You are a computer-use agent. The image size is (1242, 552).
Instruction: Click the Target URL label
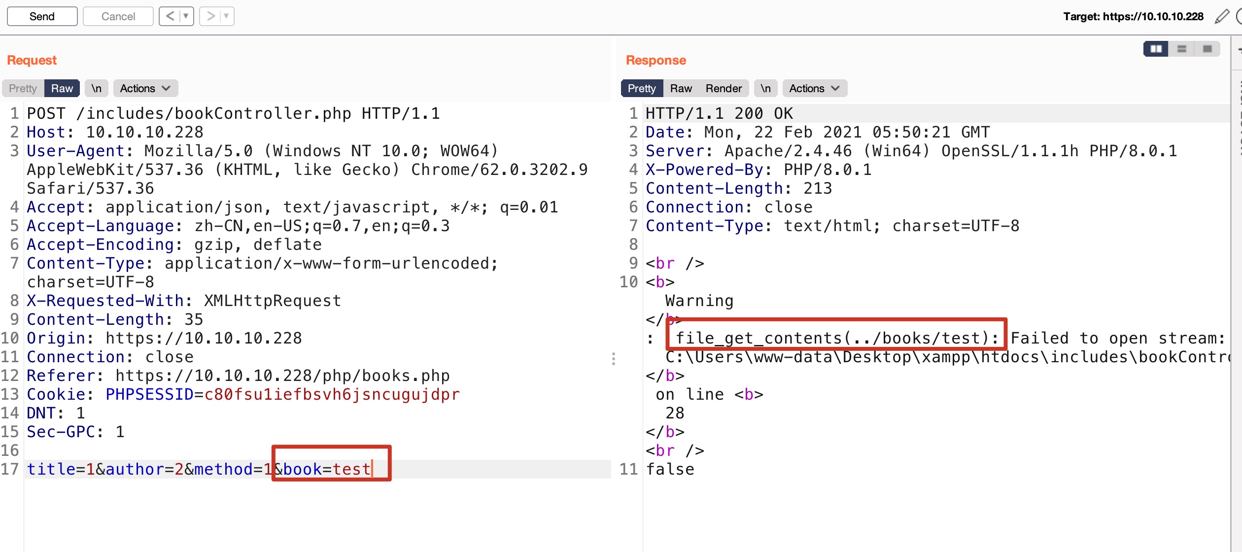pyautogui.click(x=1133, y=16)
